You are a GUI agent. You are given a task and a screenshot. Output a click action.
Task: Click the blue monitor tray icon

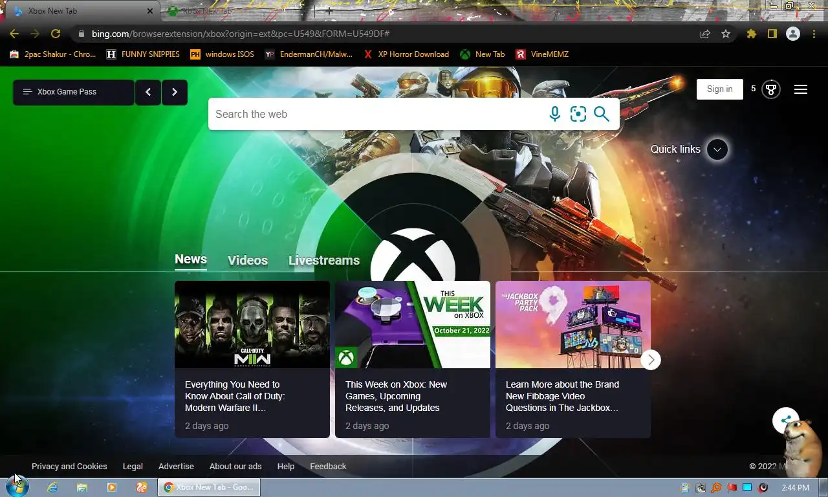coord(747,487)
